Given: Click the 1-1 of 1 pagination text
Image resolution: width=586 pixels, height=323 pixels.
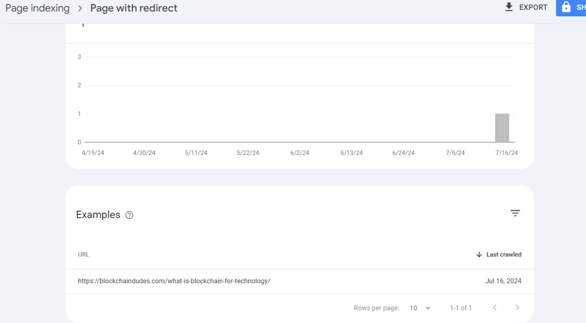Looking at the screenshot, I should pyautogui.click(x=461, y=308).
